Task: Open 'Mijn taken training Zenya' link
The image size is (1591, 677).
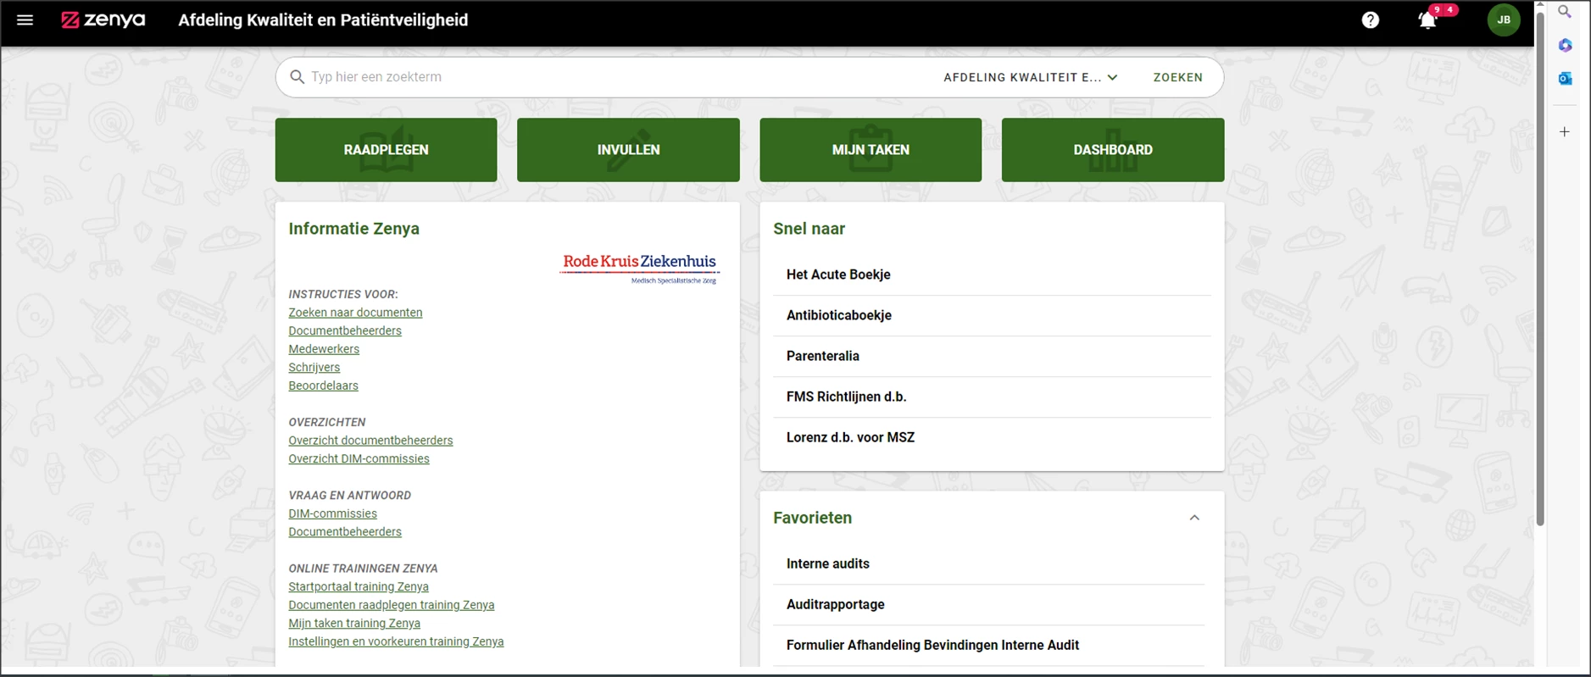Action: pyautogui.click(x=354, y=623)
